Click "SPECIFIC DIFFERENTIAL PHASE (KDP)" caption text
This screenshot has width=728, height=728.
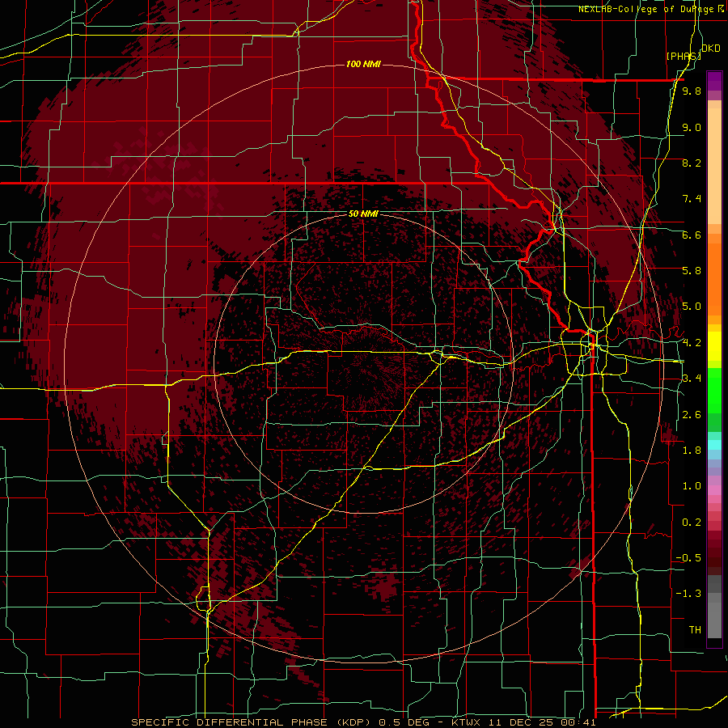point(251,722)
